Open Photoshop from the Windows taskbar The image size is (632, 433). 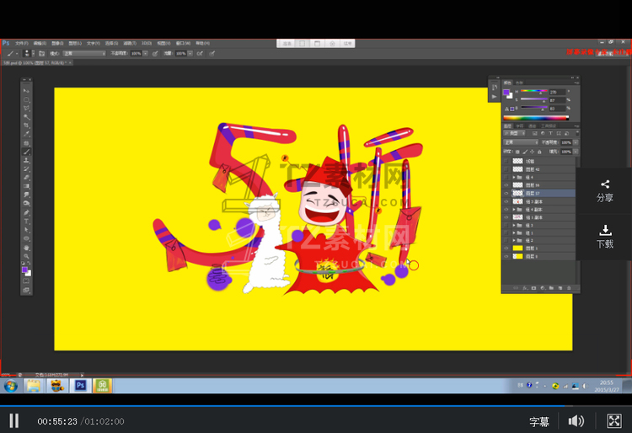tap(81, 386)
